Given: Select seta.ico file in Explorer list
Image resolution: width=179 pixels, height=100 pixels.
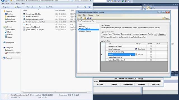Looking at the screenshot, I should [x=28, y=24].
